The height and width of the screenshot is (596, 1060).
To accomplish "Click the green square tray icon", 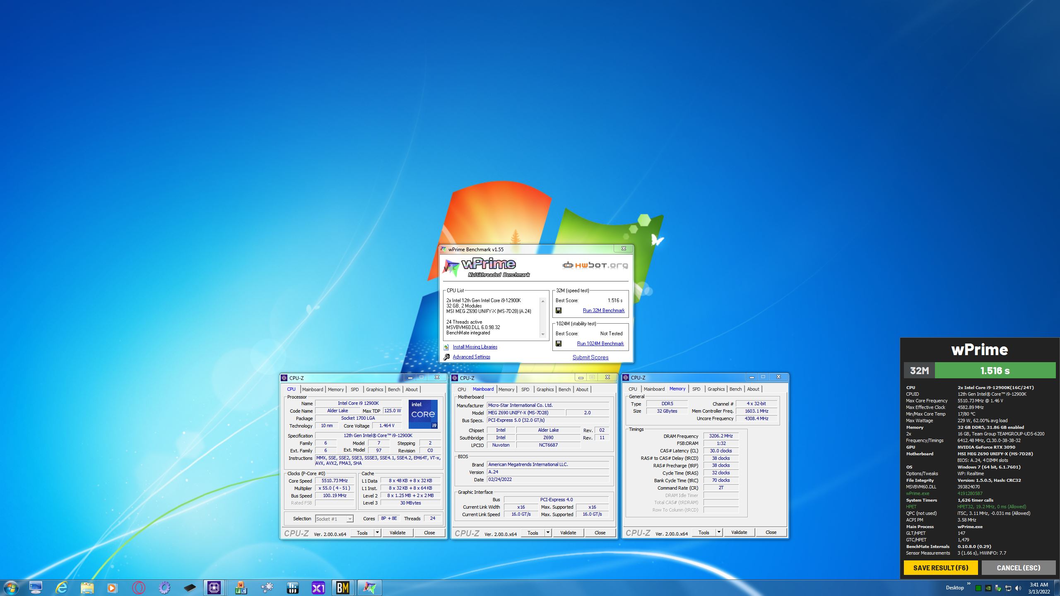I will coord(978,588).
